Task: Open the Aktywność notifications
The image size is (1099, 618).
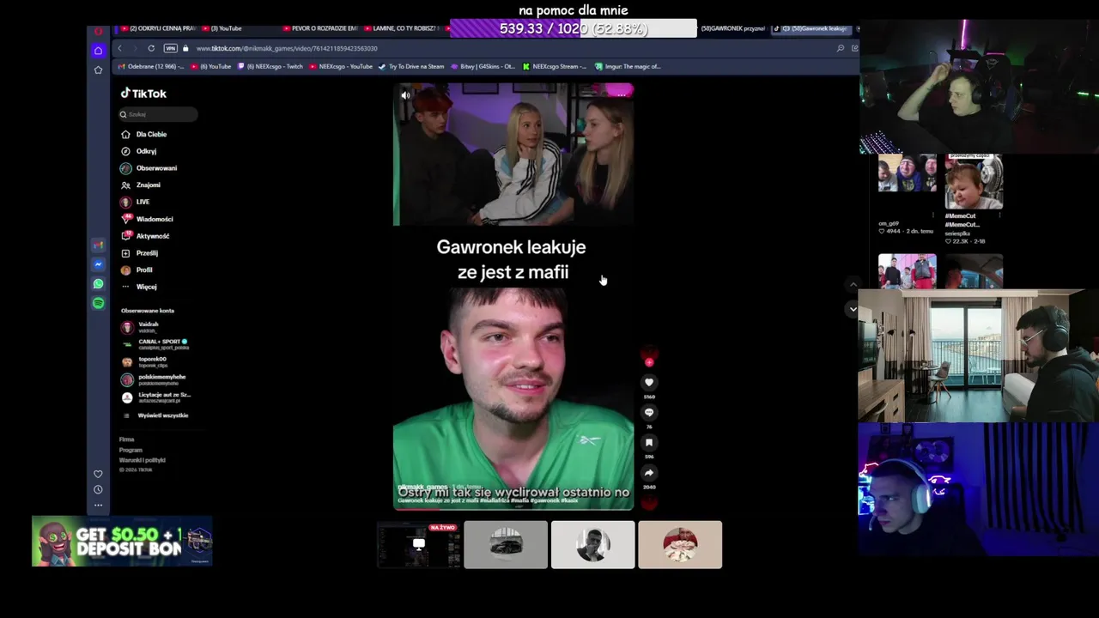Action: point(145,236)
